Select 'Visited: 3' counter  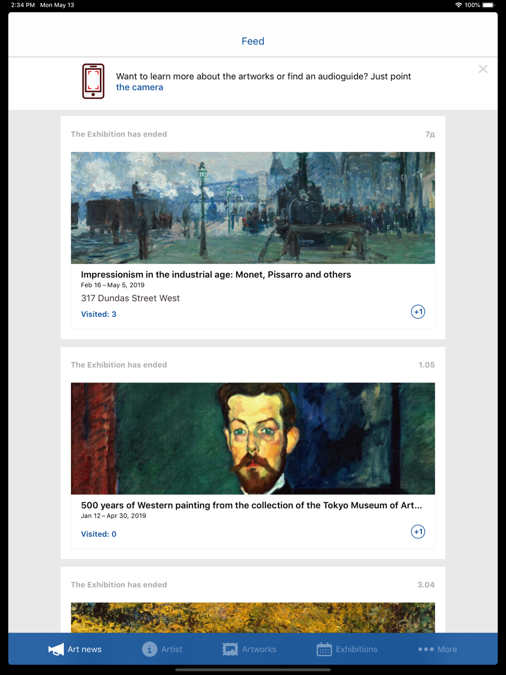[99, 314]
